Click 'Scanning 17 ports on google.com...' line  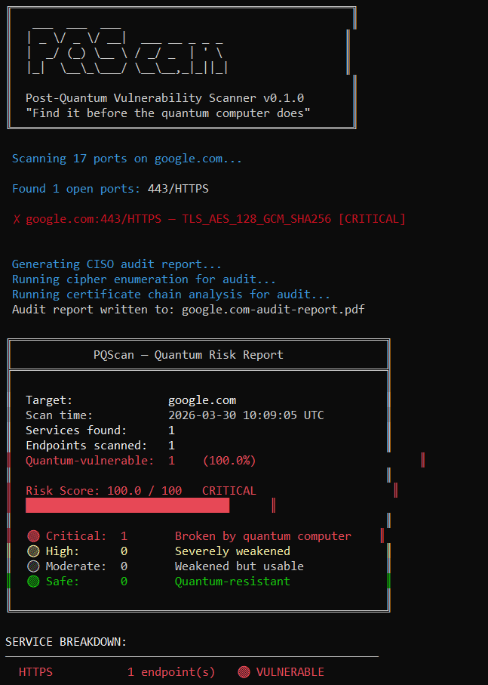pyautogui.click(x=127, y=159)
